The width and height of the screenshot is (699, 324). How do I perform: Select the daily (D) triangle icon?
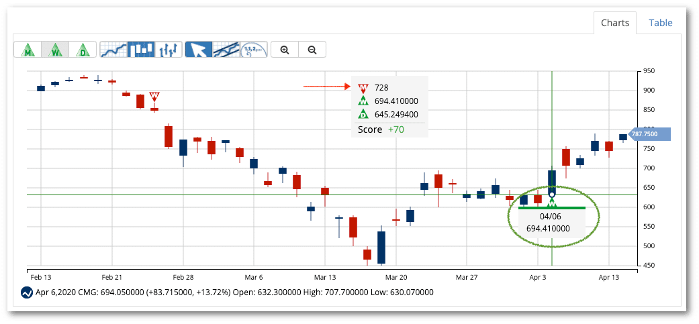(x=83, y=50)
